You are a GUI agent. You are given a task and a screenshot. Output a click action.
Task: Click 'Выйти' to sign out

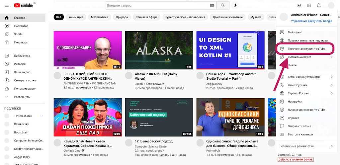(x=292, y=65)
